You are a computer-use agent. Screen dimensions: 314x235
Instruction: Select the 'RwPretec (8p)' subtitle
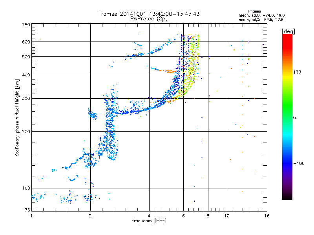pyautogui.click(x=149, y=19)
